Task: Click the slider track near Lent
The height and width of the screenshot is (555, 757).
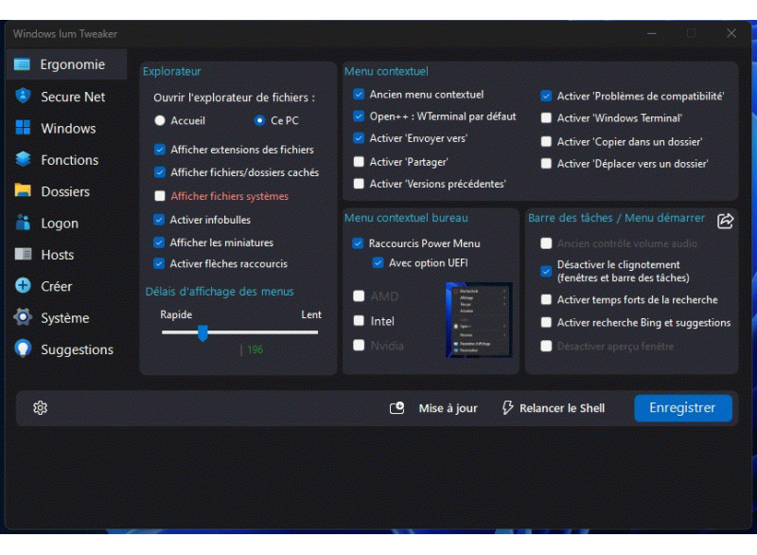Action: [x=309, y=332]
